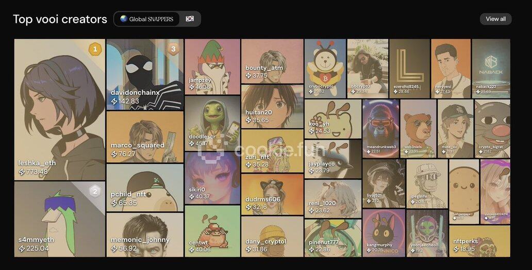Switch to the Korea flag tab
Screen dimensions: 532x270
pyautogui.click(x=190, y=19)
